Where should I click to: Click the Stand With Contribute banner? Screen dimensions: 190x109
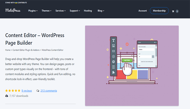[x=16, y=2]
